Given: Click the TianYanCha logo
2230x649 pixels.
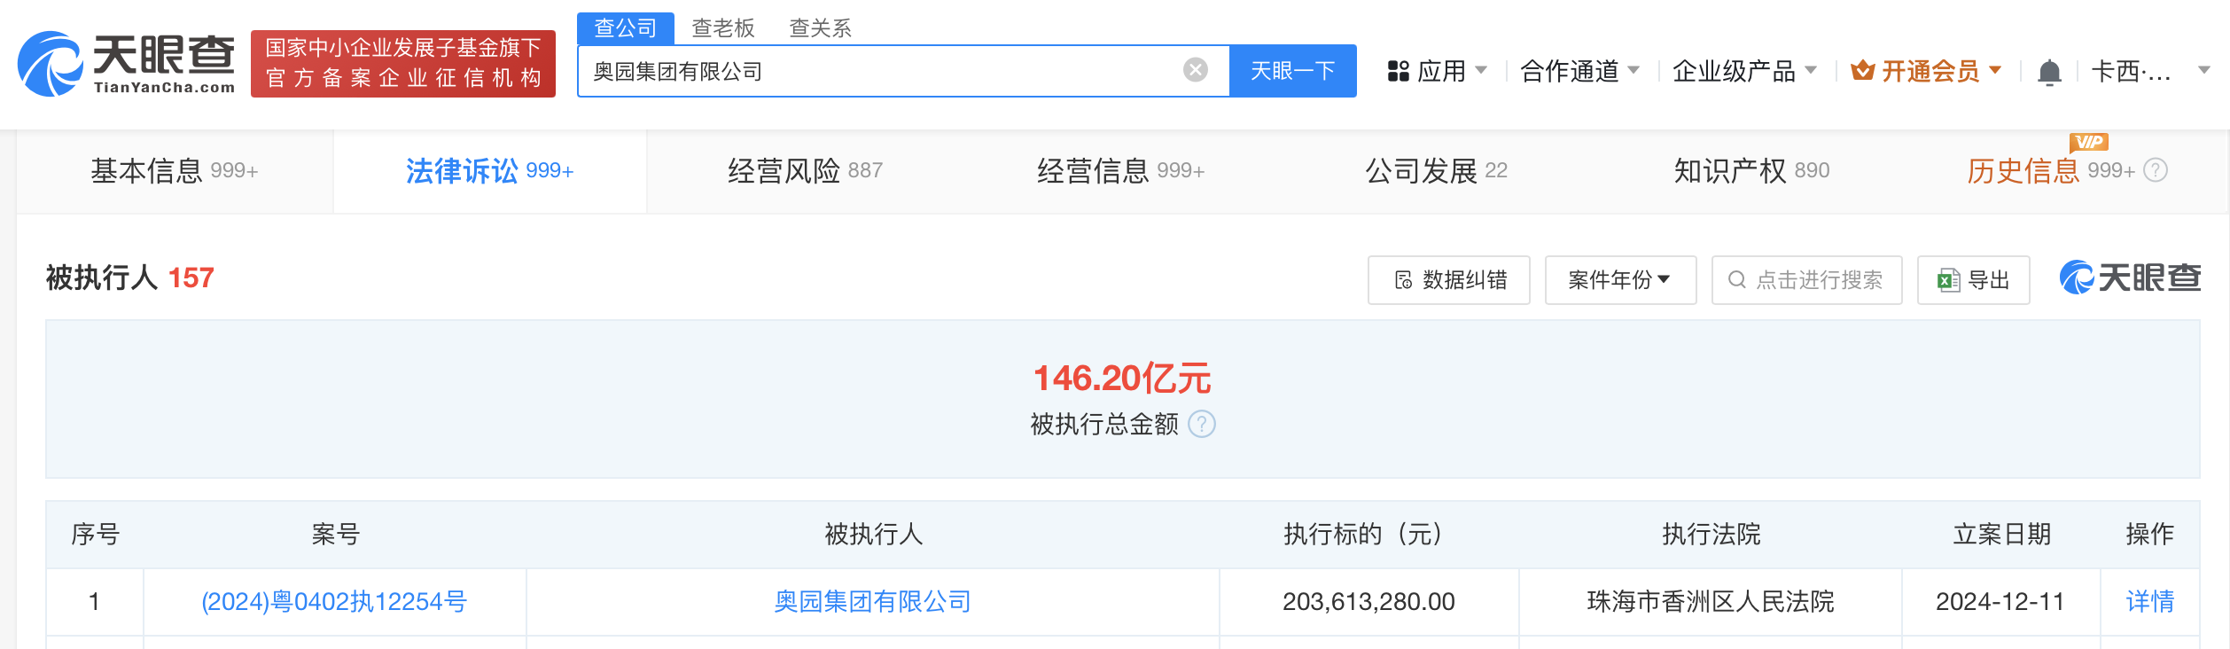Looking at the screenshot, I should 126,64.
